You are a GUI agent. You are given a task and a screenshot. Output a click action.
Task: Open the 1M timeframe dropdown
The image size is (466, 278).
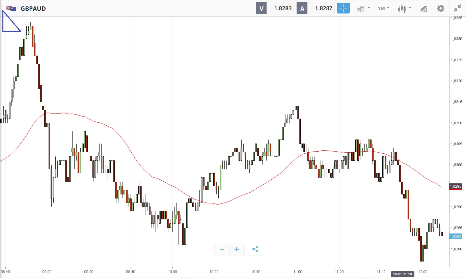point(383,8)
